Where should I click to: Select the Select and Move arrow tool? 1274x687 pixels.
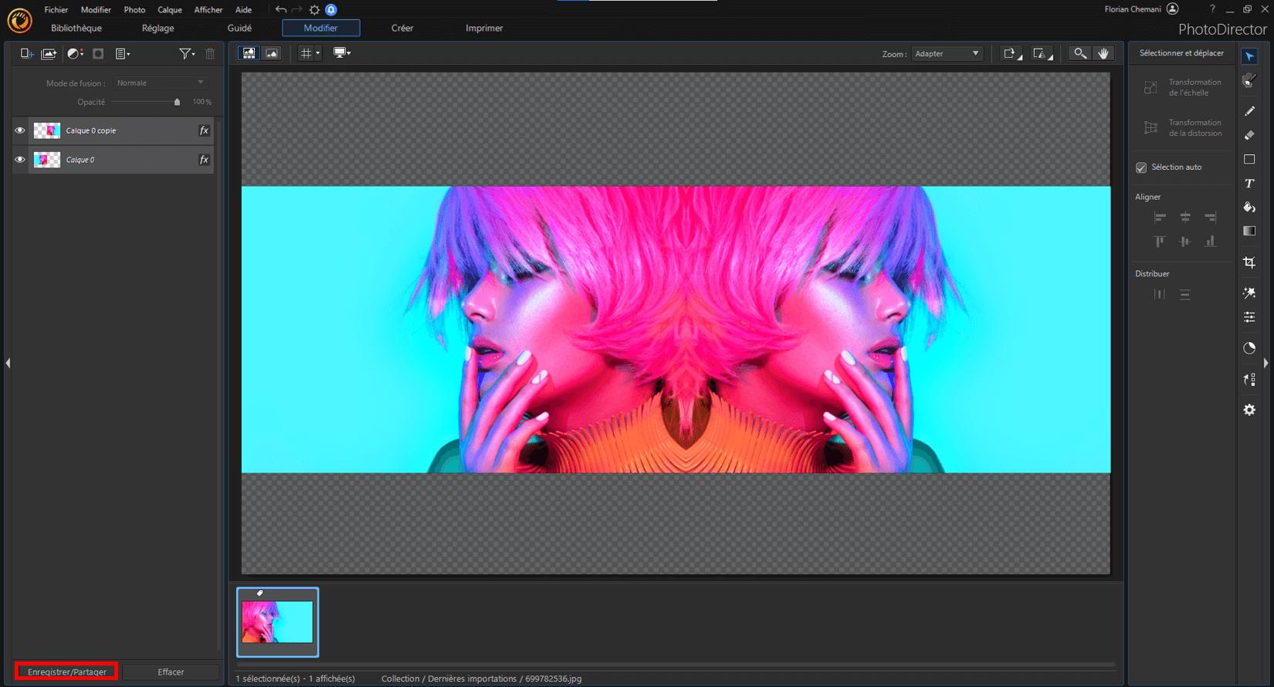pos(1249,56)
